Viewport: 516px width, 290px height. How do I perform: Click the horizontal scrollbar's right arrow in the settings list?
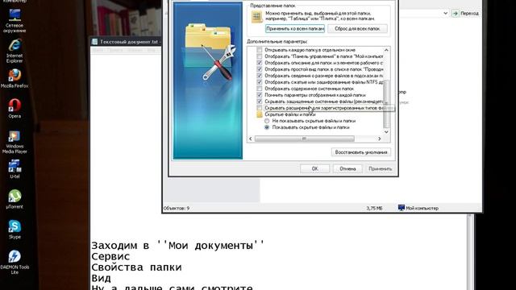(380, 139)
